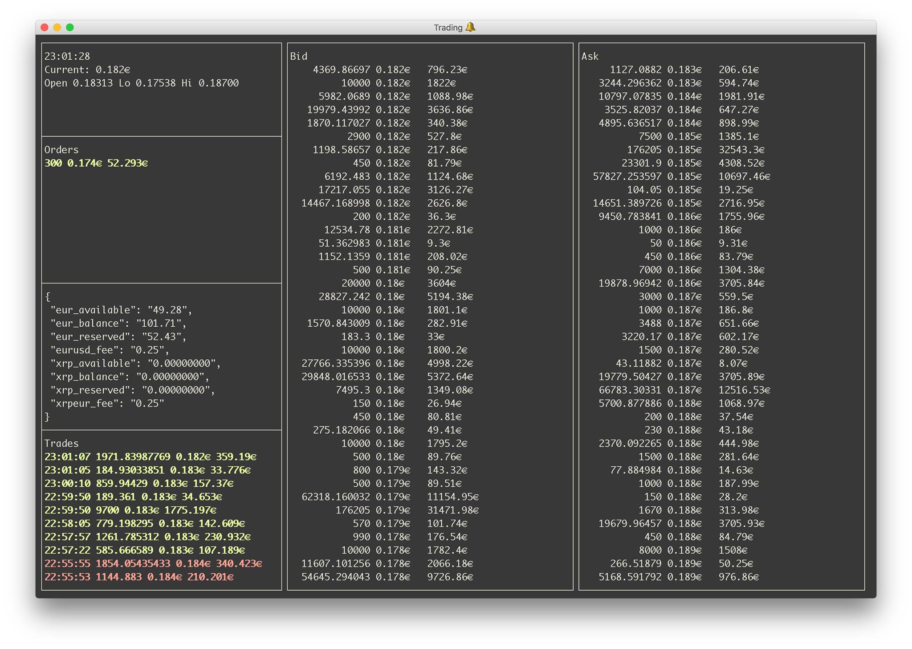Select bid row 28827.242 at 0.18€

click(x=396, y=296)
